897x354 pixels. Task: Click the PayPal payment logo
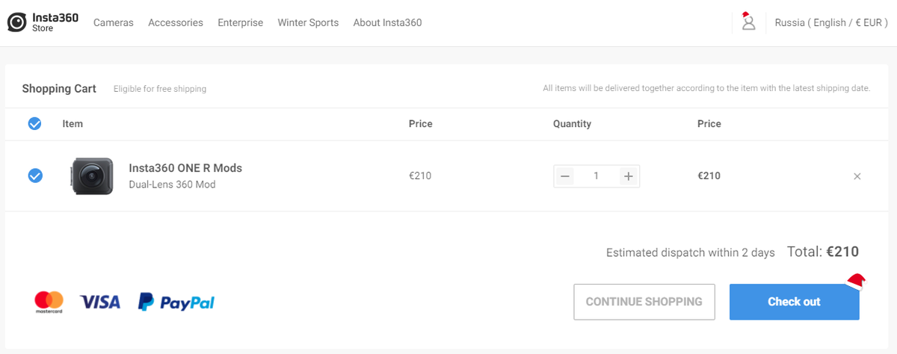click(x=176, y=302)
